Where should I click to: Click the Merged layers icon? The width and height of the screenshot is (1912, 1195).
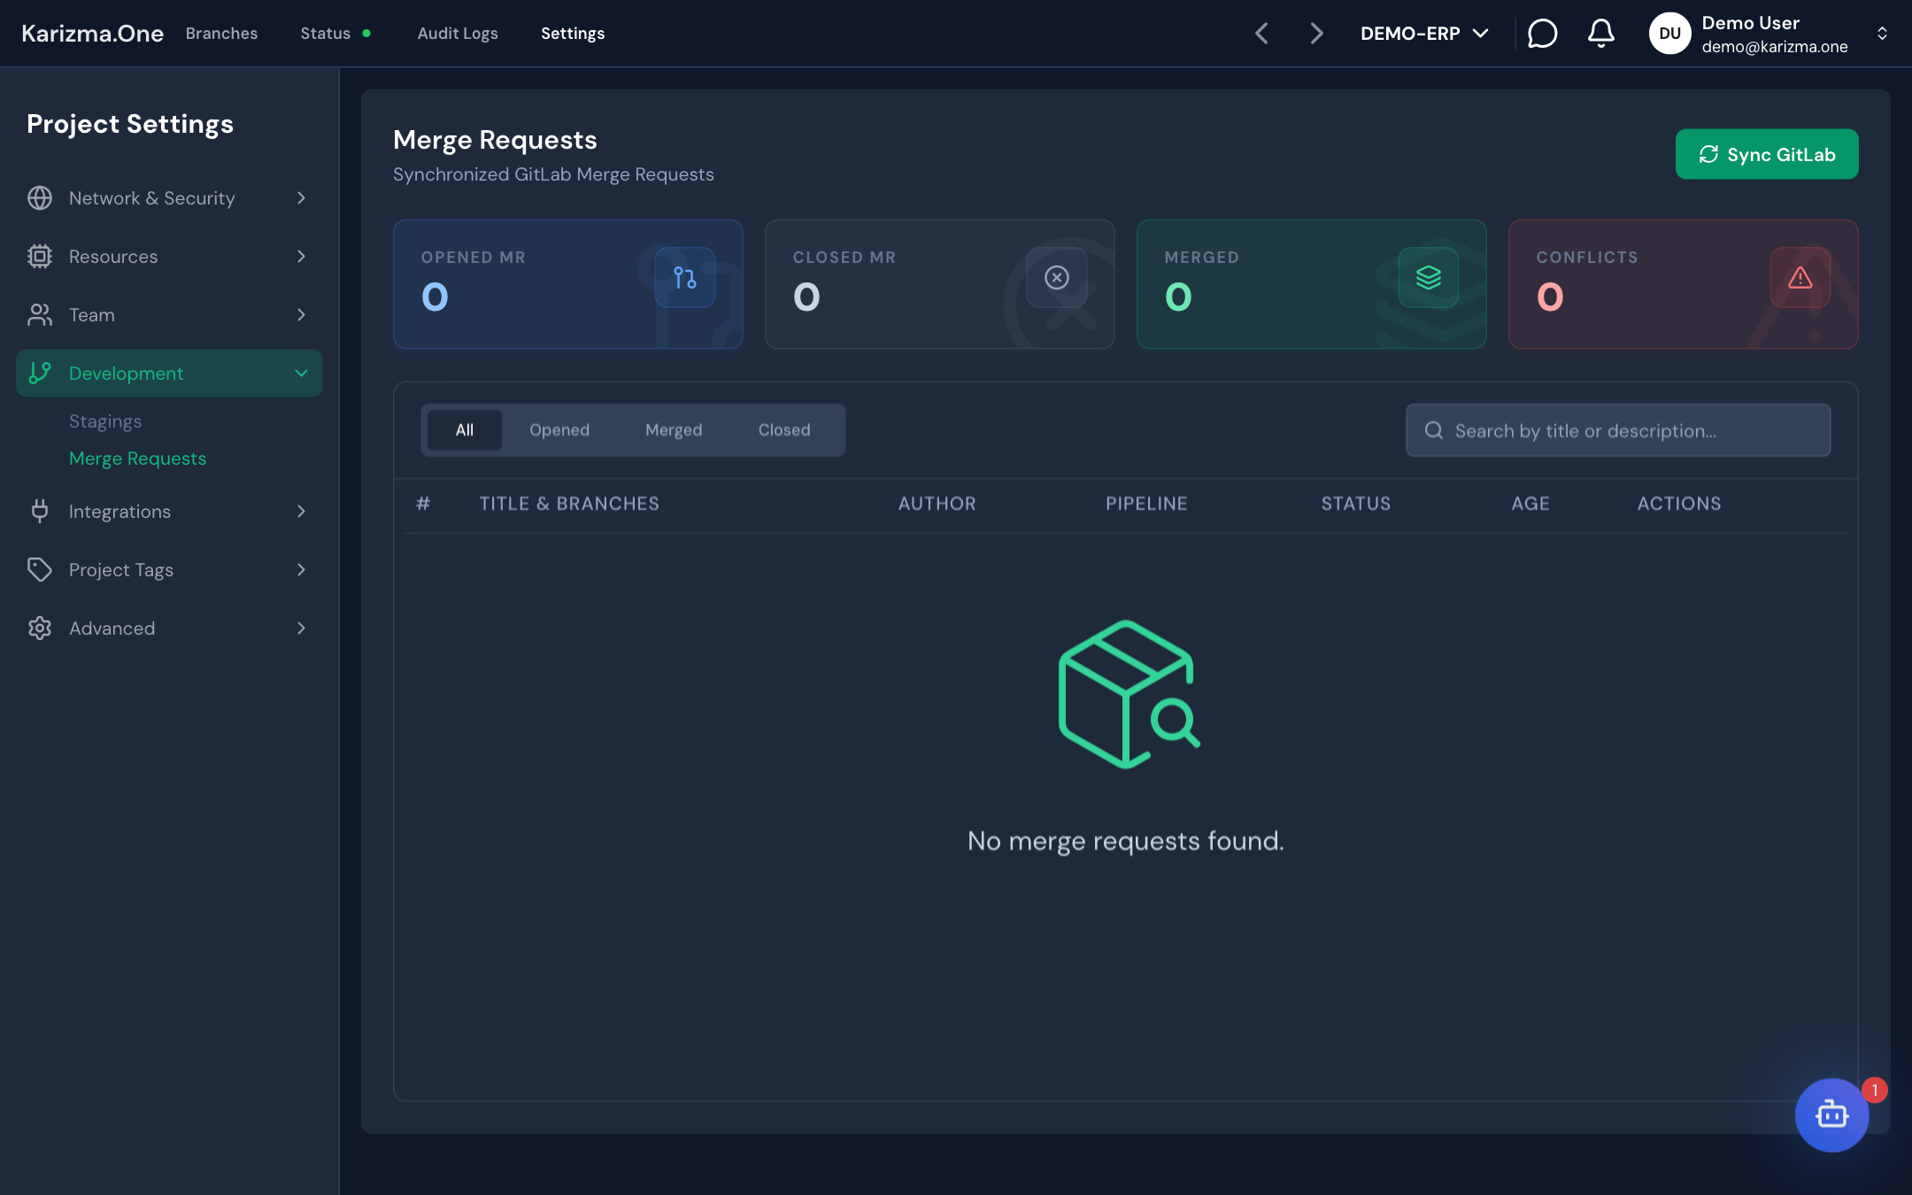(1428, 277)
